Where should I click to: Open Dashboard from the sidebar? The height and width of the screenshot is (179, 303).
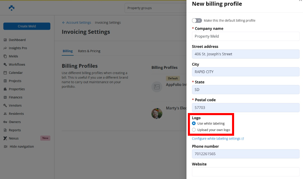click(x=17, y=40)
